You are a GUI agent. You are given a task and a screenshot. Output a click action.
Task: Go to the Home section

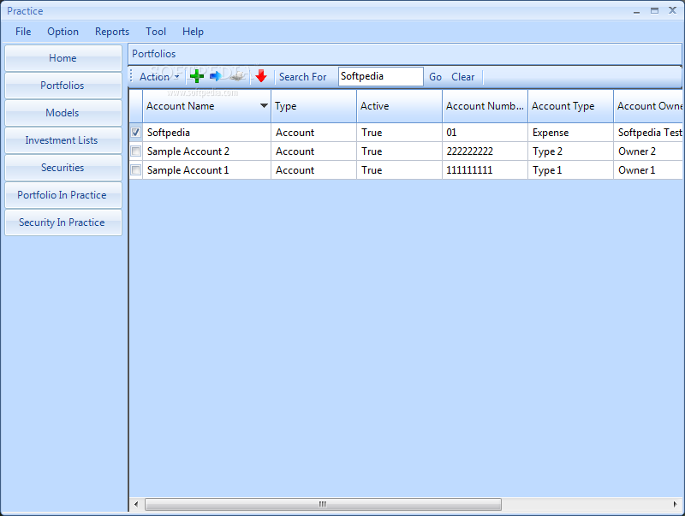[x=63, y=58]
